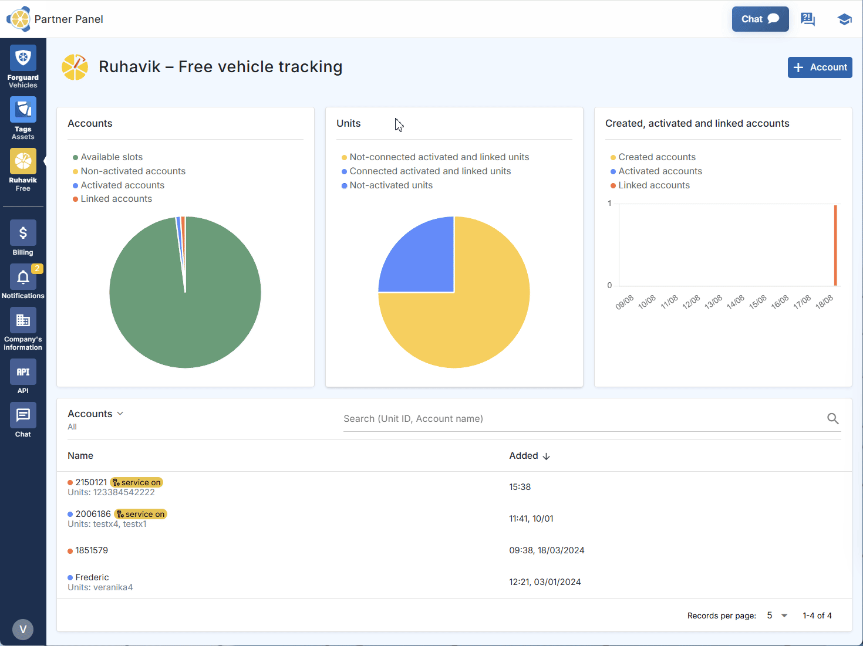This screenshot has height=646, width=863.
Task: Click the add Account button
Action: pos(820,67)
